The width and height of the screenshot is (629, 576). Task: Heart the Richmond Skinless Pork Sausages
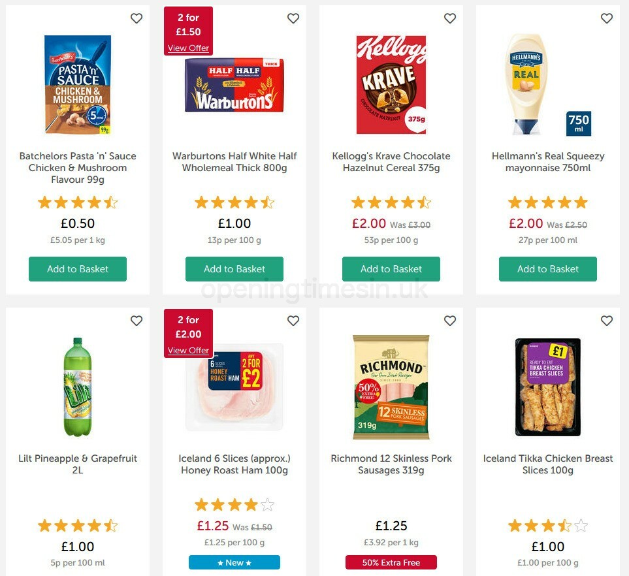click(x=450, y=321)
